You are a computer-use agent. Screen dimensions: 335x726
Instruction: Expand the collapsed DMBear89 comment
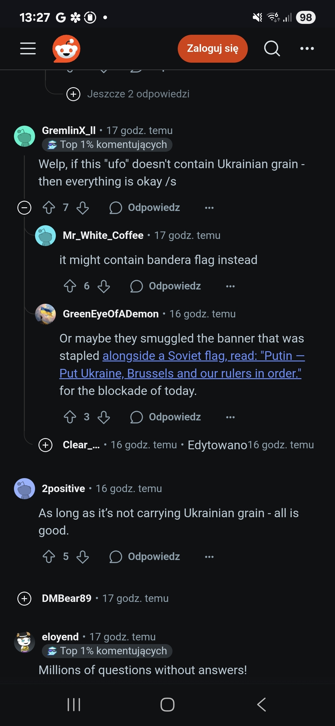coord(25,598)
